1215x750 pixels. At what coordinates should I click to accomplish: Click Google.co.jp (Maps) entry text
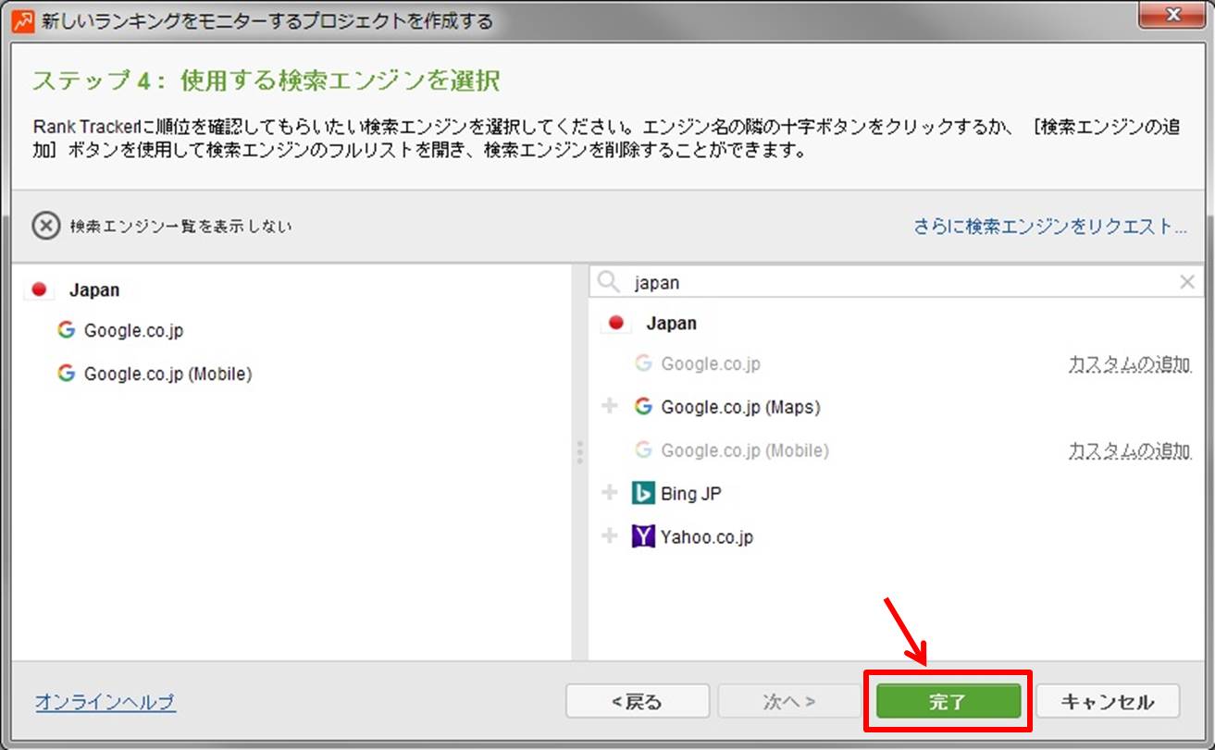(740, 407)
